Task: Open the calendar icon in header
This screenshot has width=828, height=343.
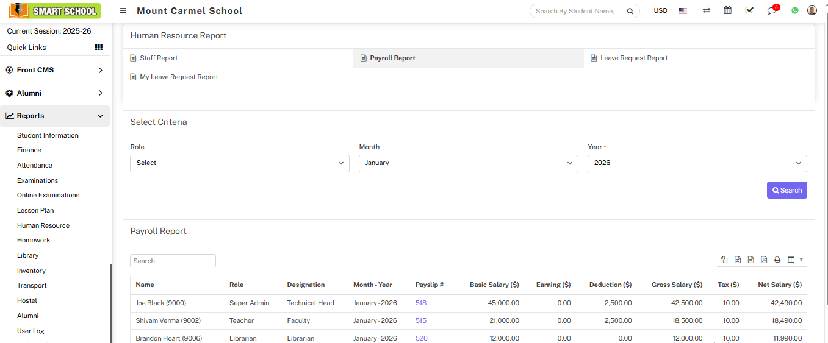Action: (x=727, y=10)
